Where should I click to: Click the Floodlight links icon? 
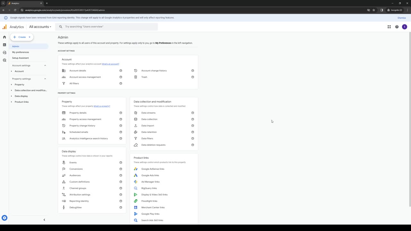(136, 201)
